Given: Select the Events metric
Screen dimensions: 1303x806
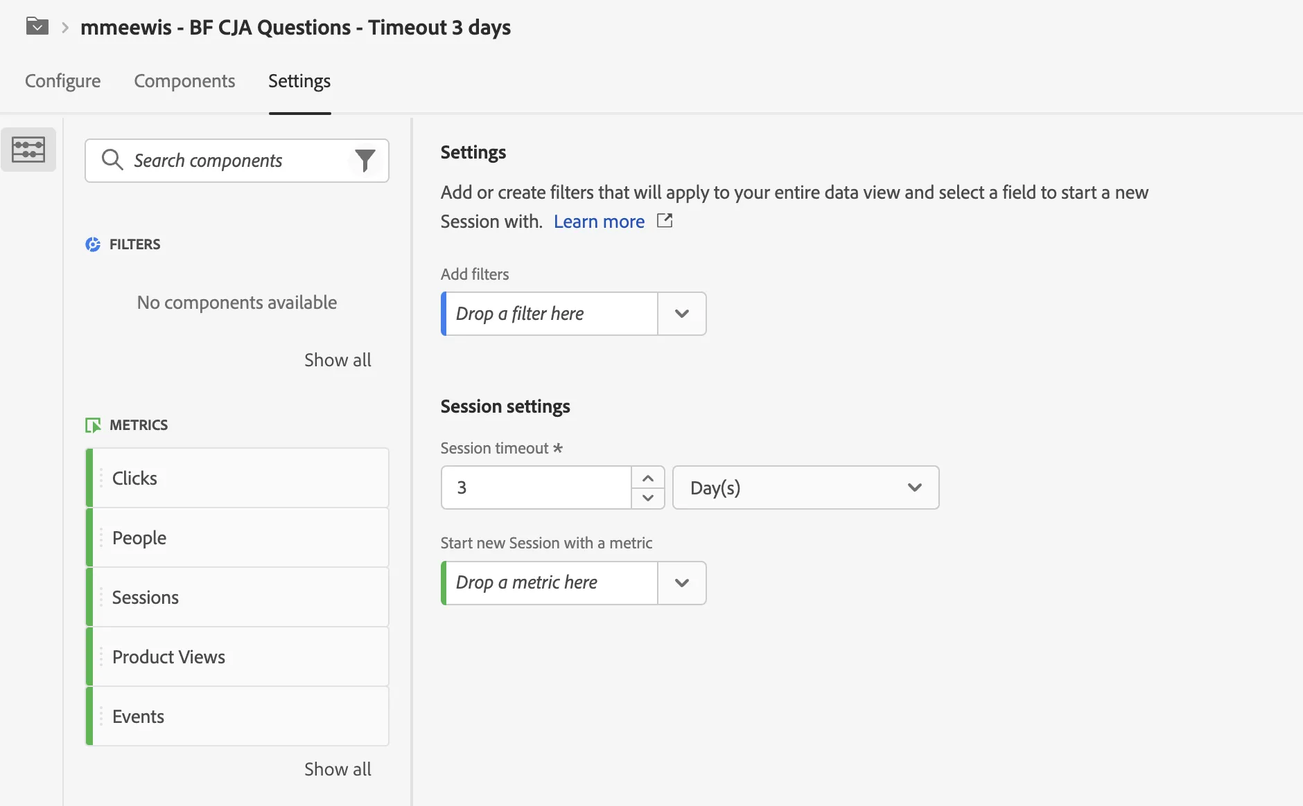Looking at the screenshot, I should 237,717.
